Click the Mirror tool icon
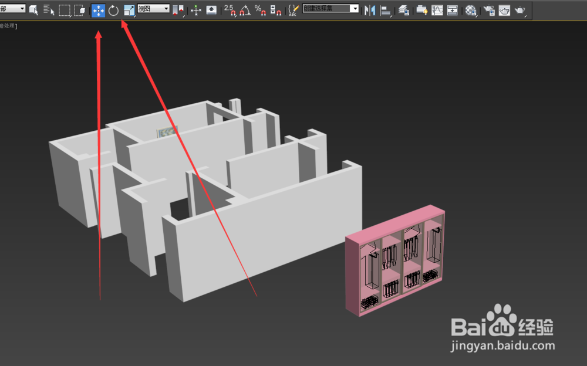This screenshot has height=366, width=587. point(369,10)
